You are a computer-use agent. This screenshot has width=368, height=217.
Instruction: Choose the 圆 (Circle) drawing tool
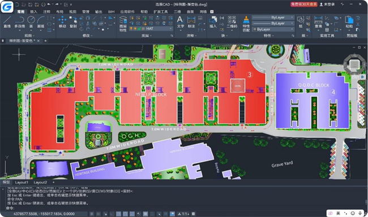coord(31,22)
